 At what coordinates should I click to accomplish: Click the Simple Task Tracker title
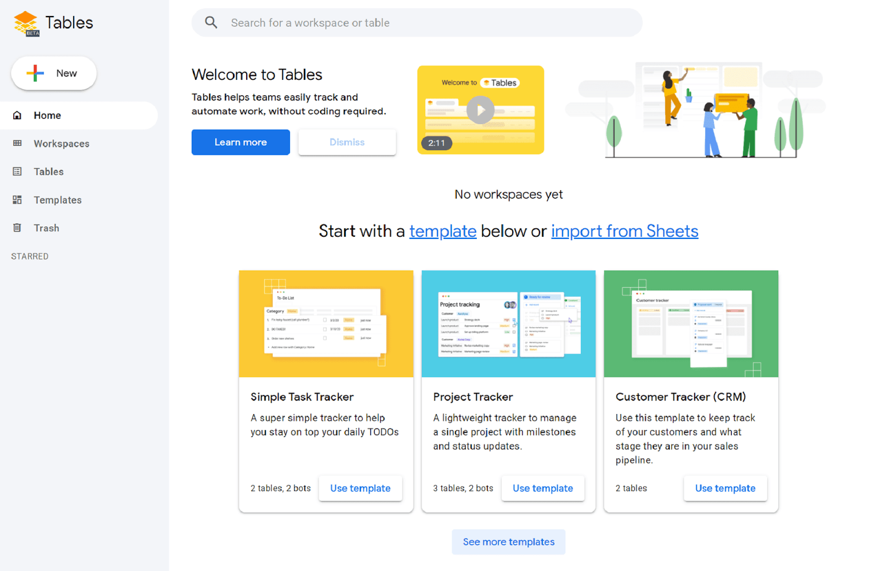click(302, 397)
